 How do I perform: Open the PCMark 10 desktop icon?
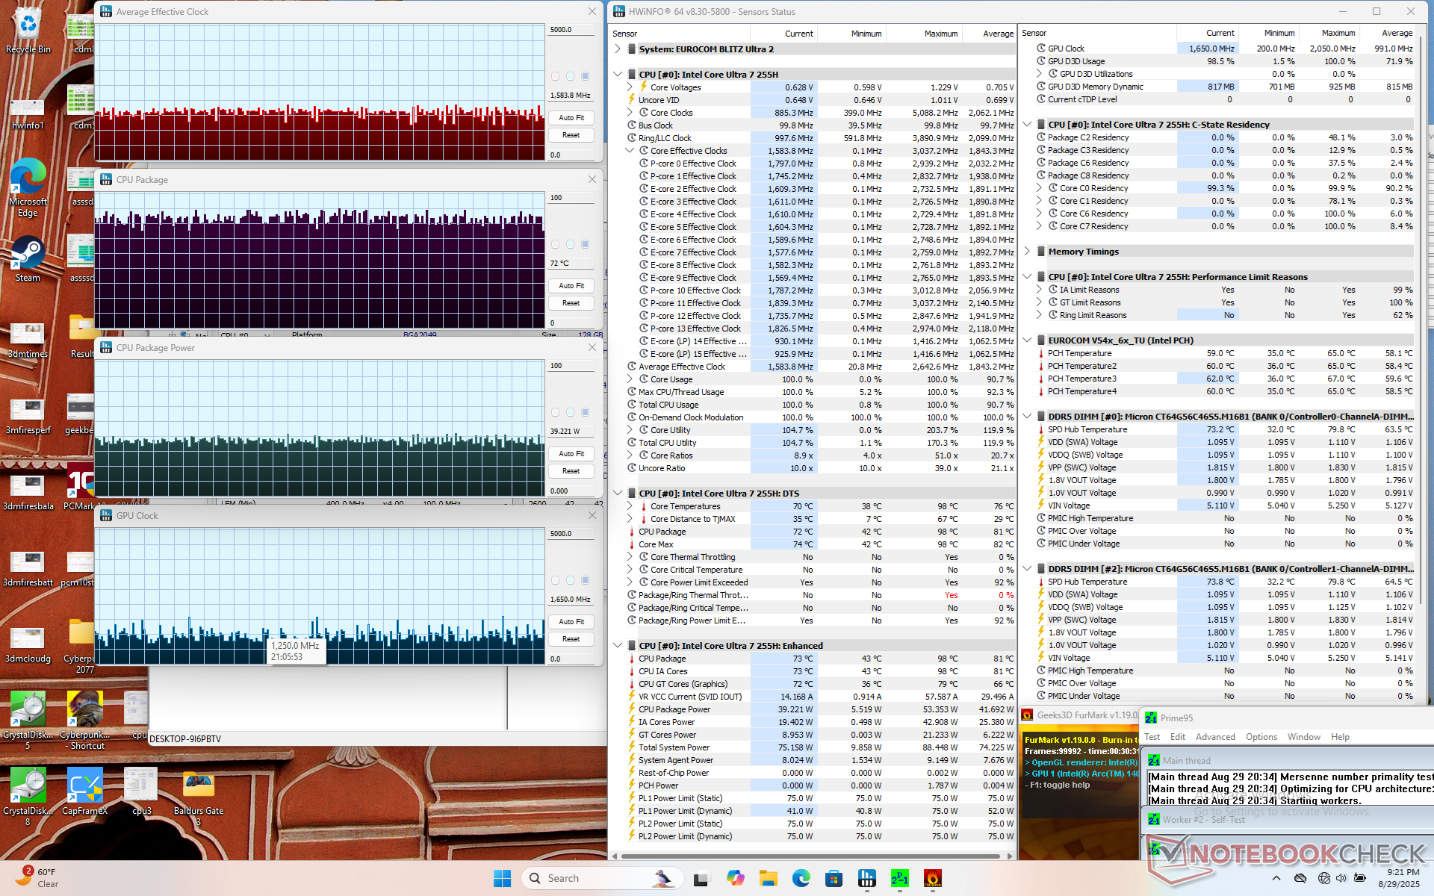pos(81,487)
